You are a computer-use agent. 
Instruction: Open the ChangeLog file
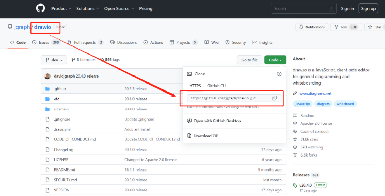tap(63, 150)
